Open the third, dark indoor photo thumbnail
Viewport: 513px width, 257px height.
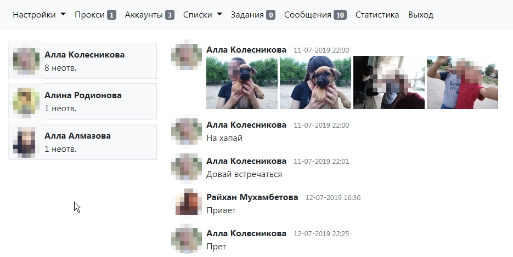[x=389, y=82]
